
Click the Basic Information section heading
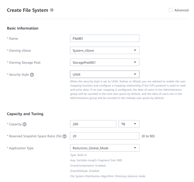pyautogui.click(x=23, y=28)
